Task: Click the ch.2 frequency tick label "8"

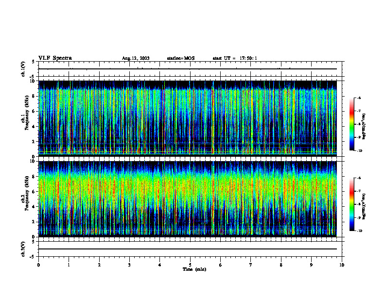Action: click(x=34, y=177)
